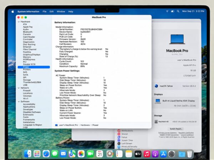The height and width of the screenshot is (160, 214).
Task: Open the Help menu
Action: pyautogui.click(x=71, y=12)
